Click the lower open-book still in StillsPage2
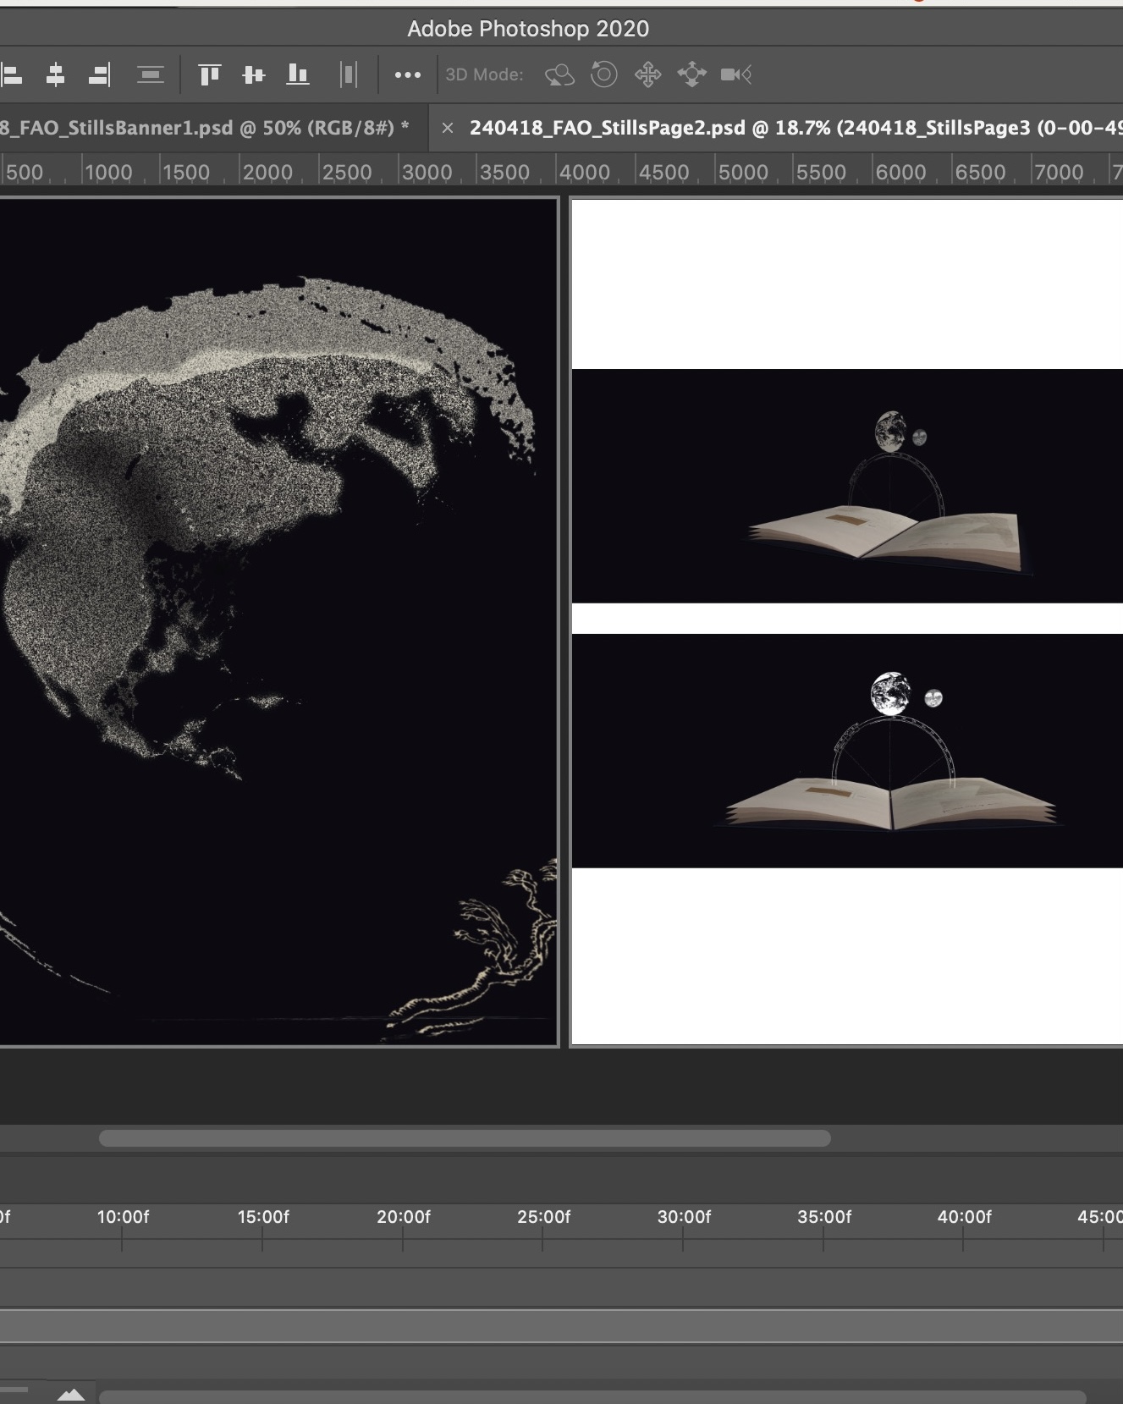Image resolution: width=1123 pixels, height=1404 pixels. tap(847, 751)
